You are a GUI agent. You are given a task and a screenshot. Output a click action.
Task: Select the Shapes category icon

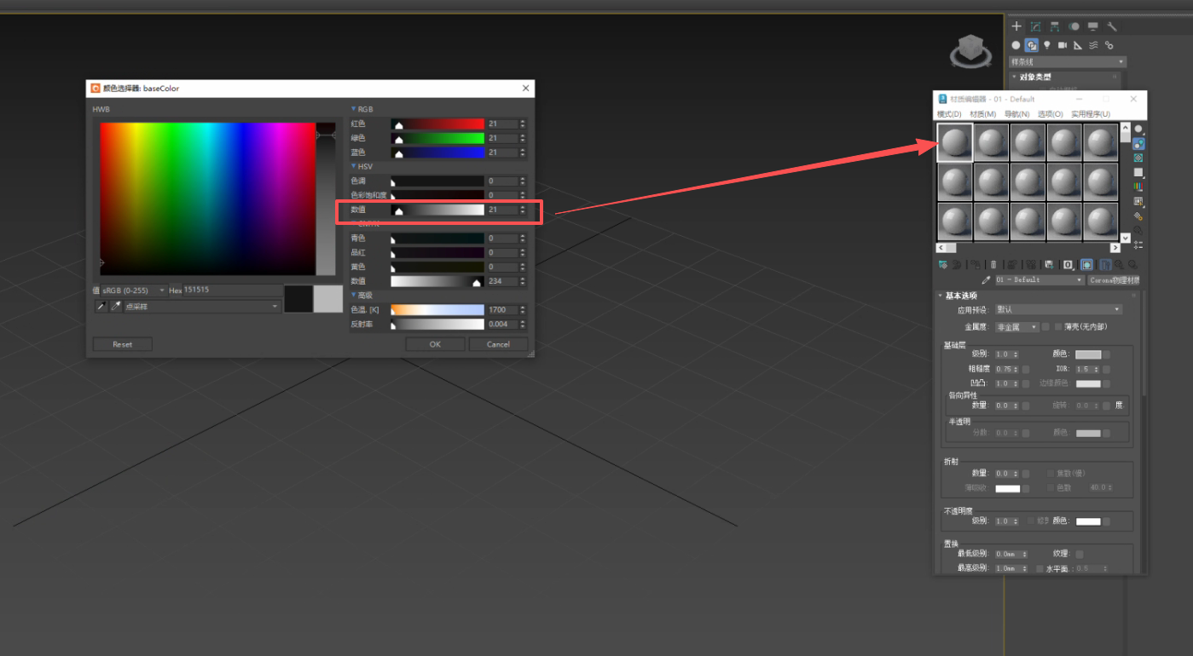click(x=1032, y=45)
